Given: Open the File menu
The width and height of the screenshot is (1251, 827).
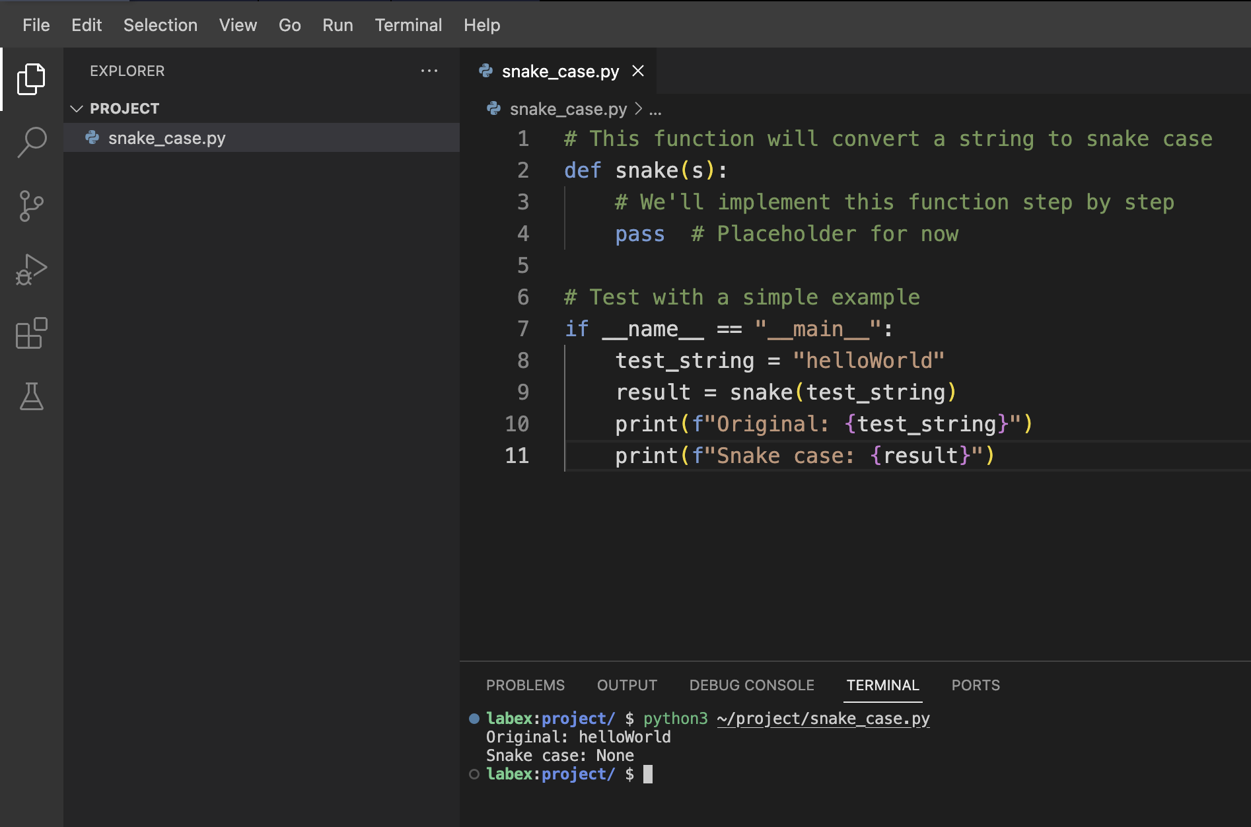Looking at the screenshot, I should (36, 25).
